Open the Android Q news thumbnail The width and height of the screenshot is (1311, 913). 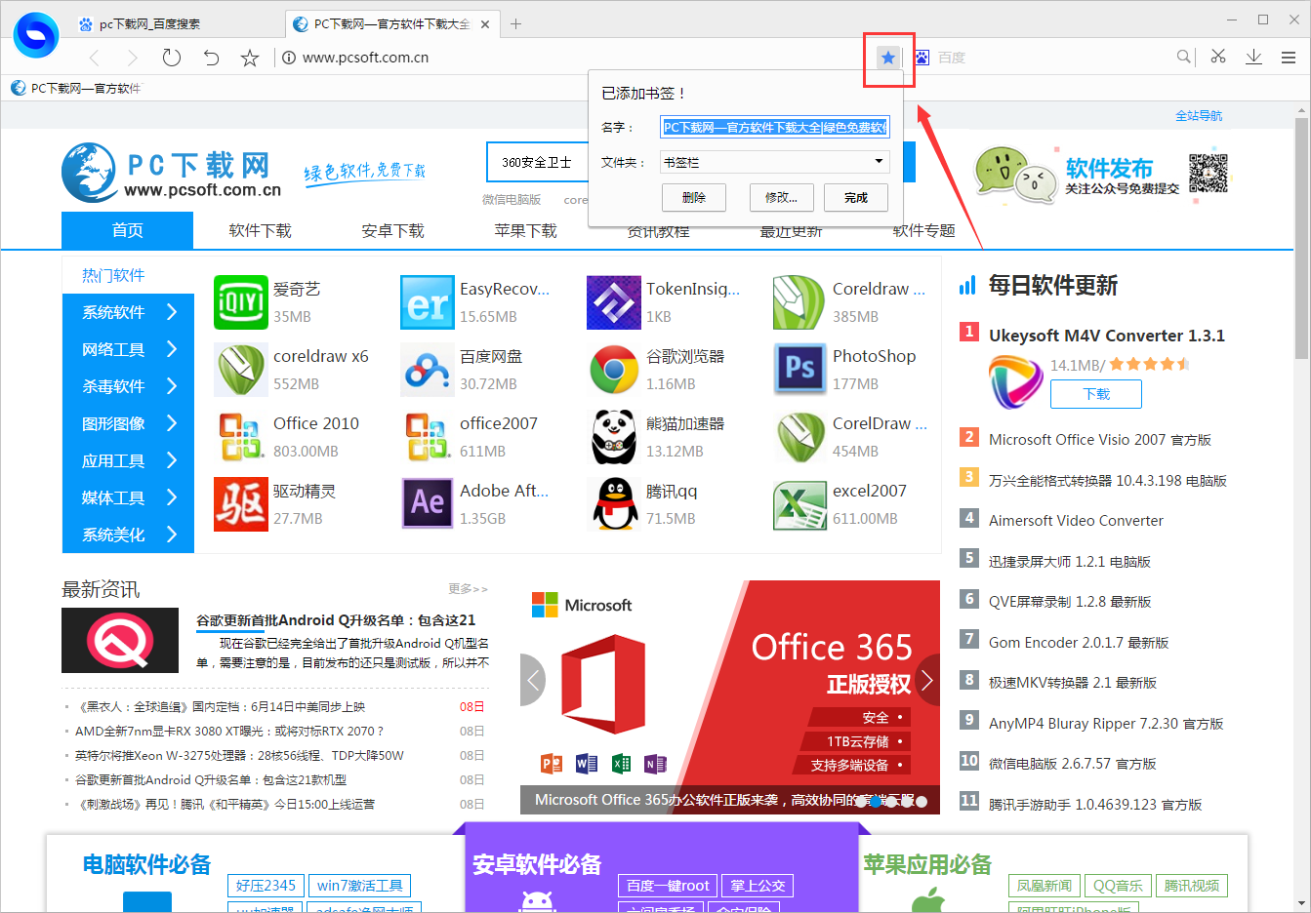click(120, 640)
